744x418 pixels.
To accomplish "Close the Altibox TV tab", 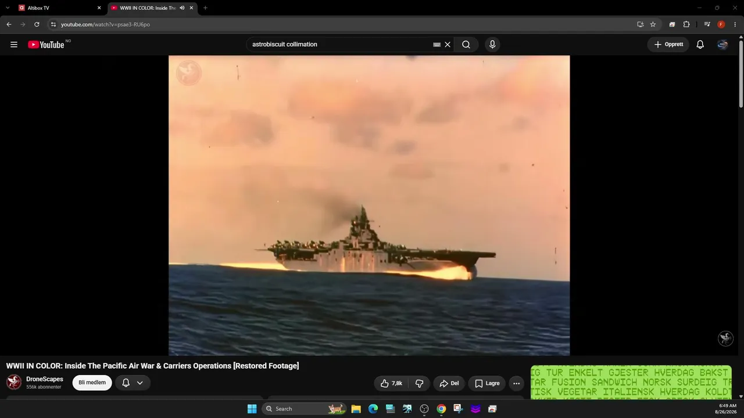I will [x=99, y=8].
